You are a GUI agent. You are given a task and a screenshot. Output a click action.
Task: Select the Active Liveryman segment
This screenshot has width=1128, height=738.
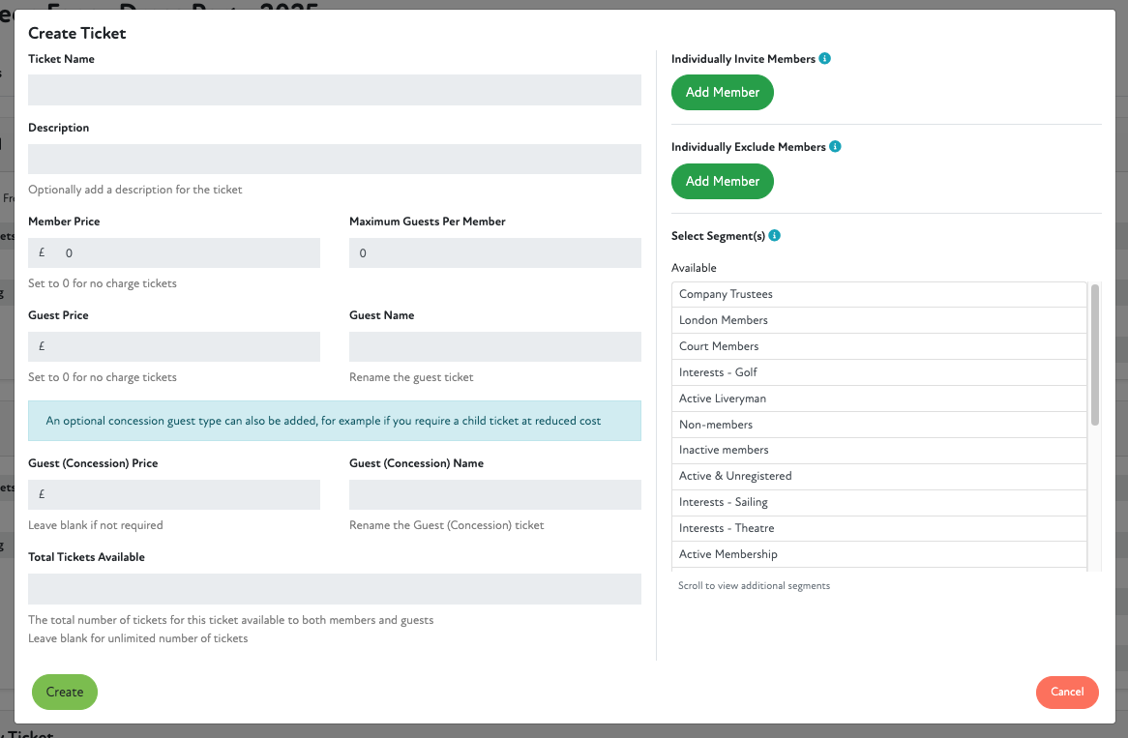(878, 399)
